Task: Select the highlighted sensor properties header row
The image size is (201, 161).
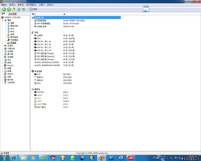Action: [x=76, y=18]
